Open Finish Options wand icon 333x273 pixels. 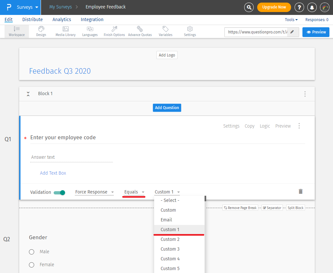[114, 29]
